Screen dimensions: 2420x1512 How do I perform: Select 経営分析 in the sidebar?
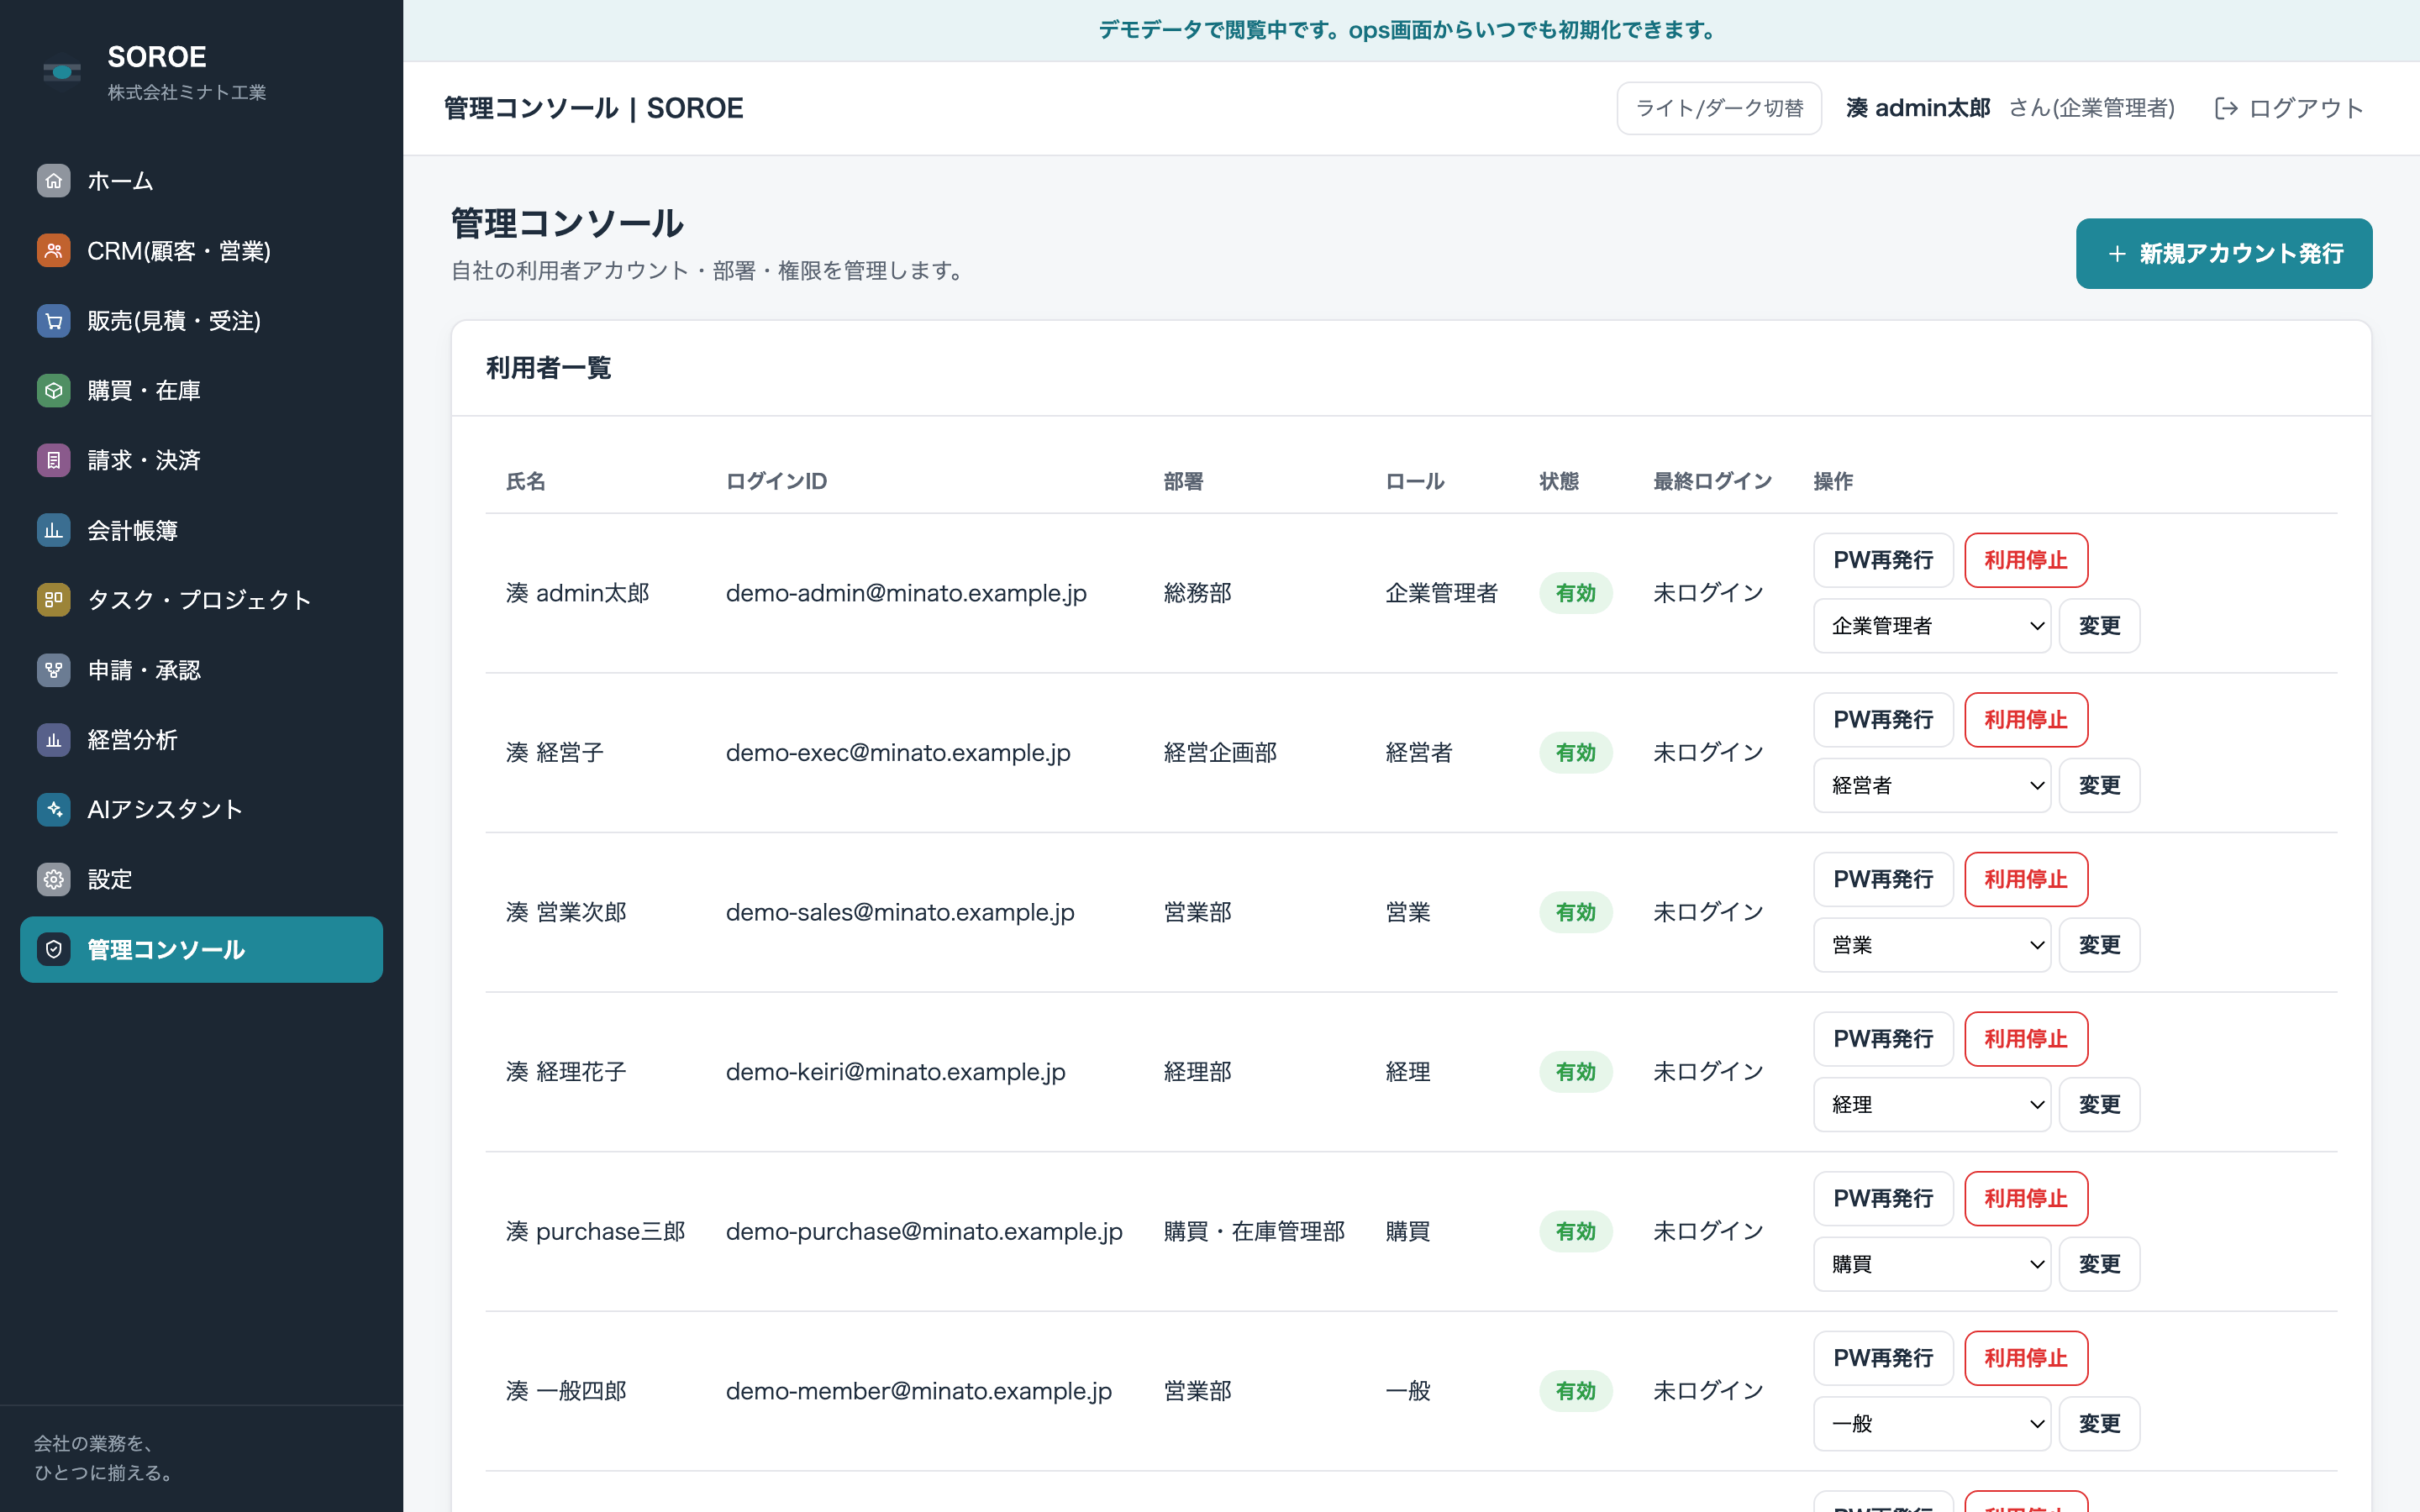coord(201,740)
